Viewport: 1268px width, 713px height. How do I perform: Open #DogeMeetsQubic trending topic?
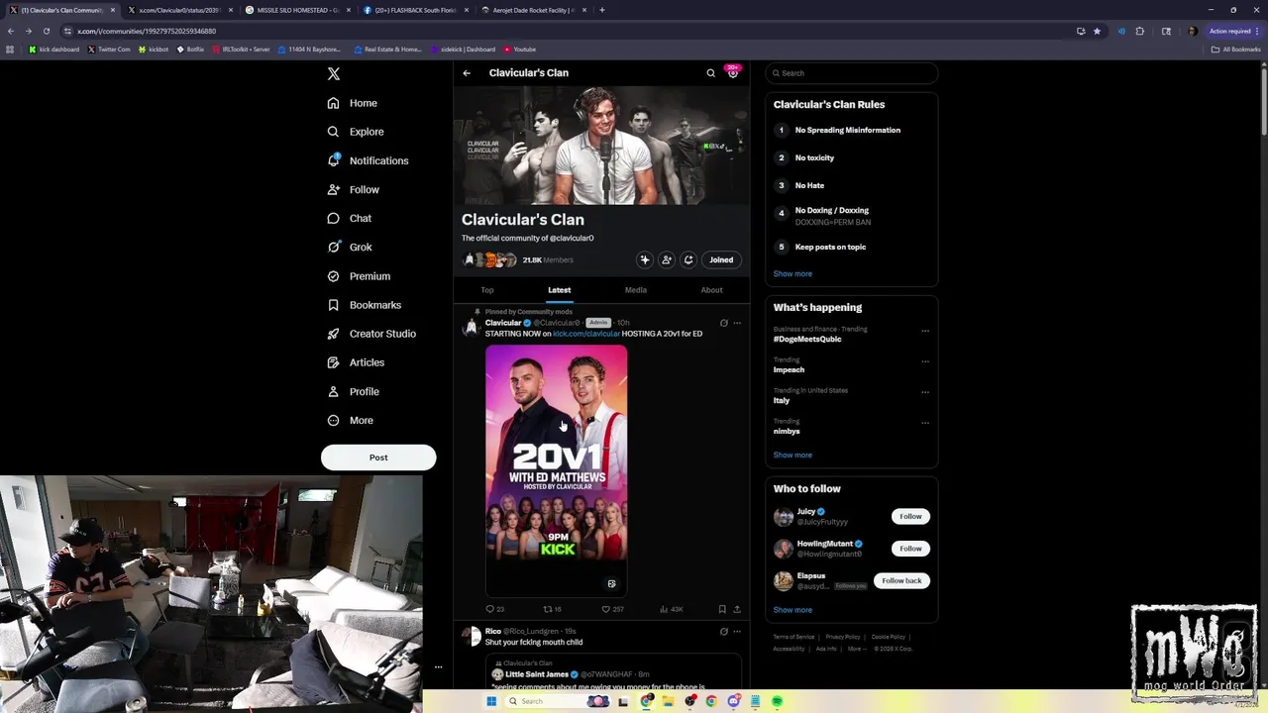pyautogui.click(x=807, y=339)
